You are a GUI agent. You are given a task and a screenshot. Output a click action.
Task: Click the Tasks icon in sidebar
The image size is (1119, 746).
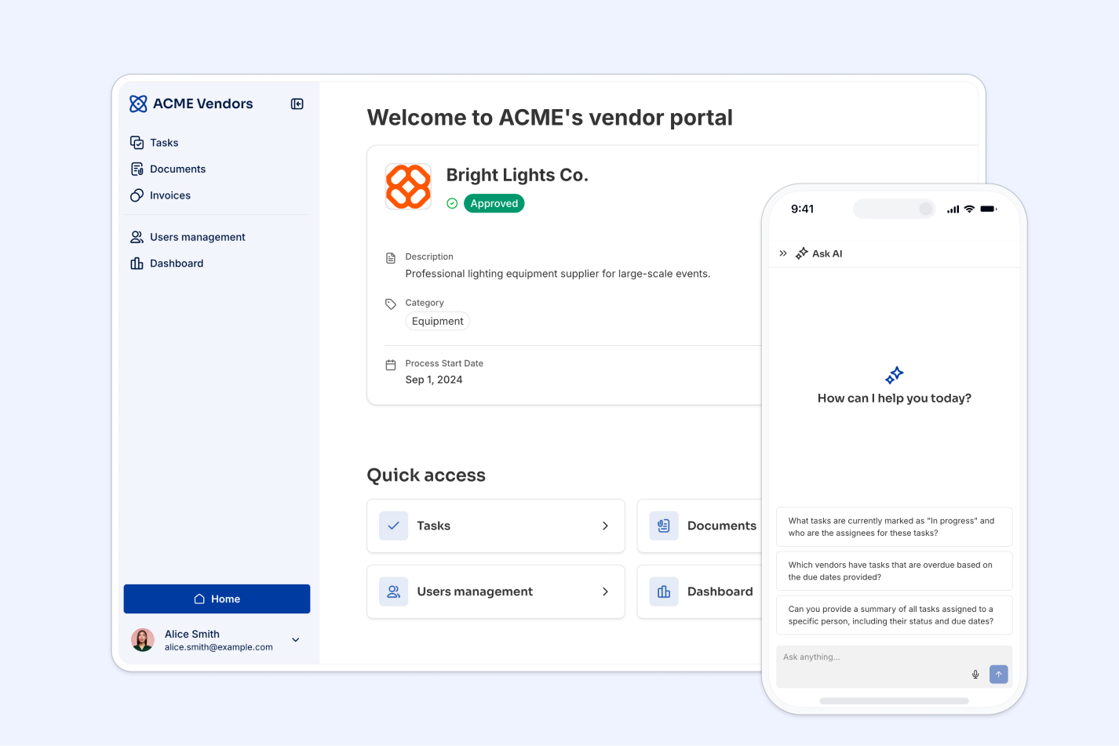(137, 143)
